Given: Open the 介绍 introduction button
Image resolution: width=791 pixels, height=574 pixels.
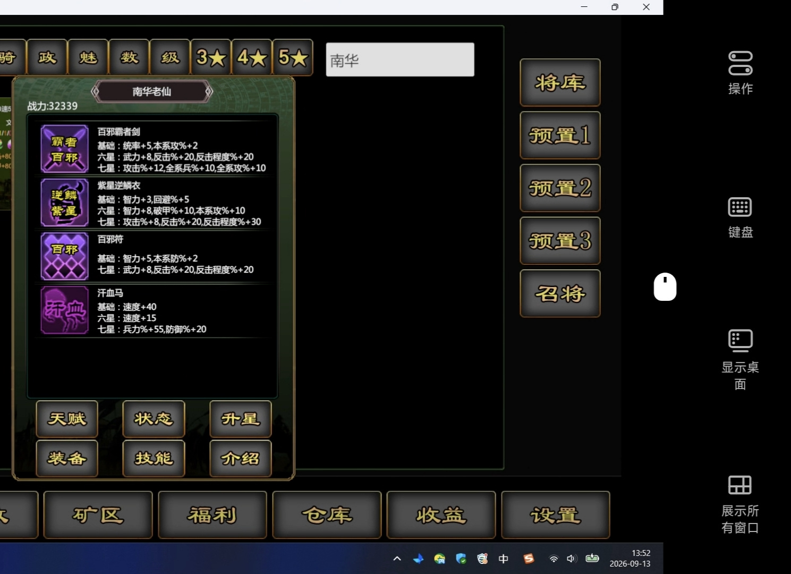Looking at the screenshot, I should coord(241,458).
